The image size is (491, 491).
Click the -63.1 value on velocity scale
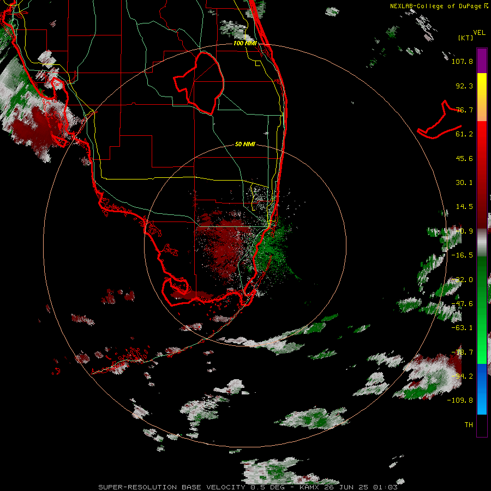point(462,328)
